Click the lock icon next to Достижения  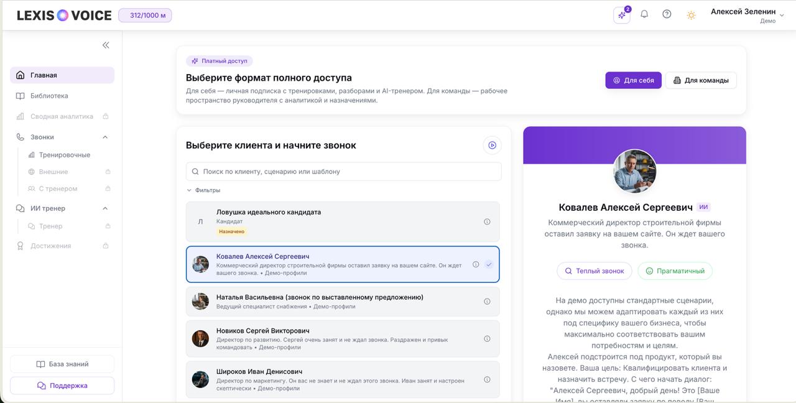click(x=106, y=246)
